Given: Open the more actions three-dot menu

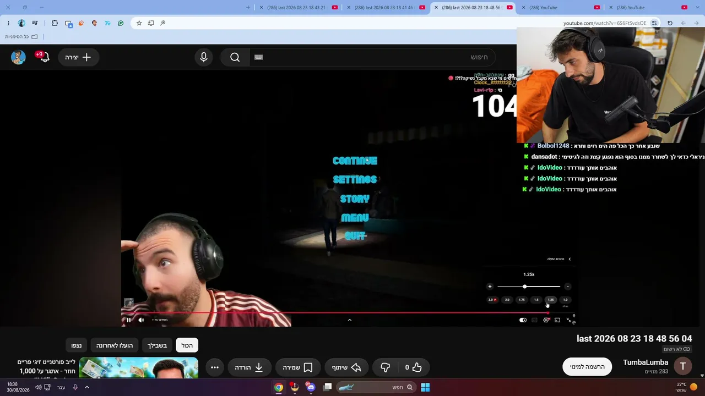Looking at the screenshot, I should click(215, 367).
